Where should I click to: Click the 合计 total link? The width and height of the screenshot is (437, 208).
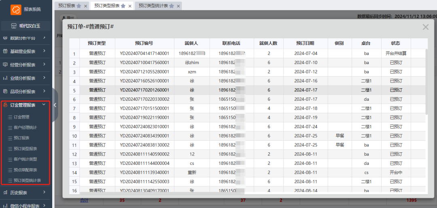point(85,200)
